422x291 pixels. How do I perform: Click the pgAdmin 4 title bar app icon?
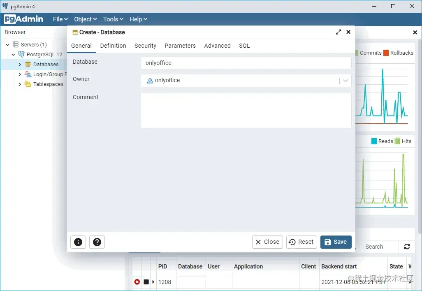5,6
